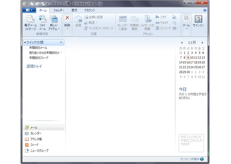Click the help icon in ribbon corner

205,10
